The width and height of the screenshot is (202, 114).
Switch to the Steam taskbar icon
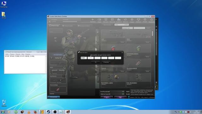pyautogui.click(x=48, y=112)
